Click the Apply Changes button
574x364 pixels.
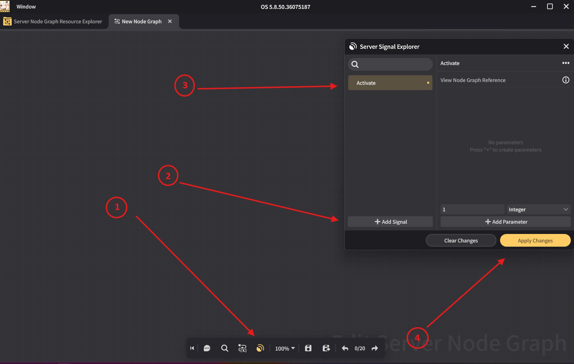click(535, 240)
